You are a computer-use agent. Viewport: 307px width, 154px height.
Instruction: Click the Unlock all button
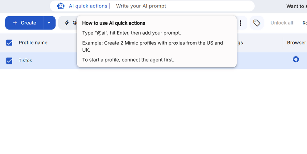pos(281,23)
